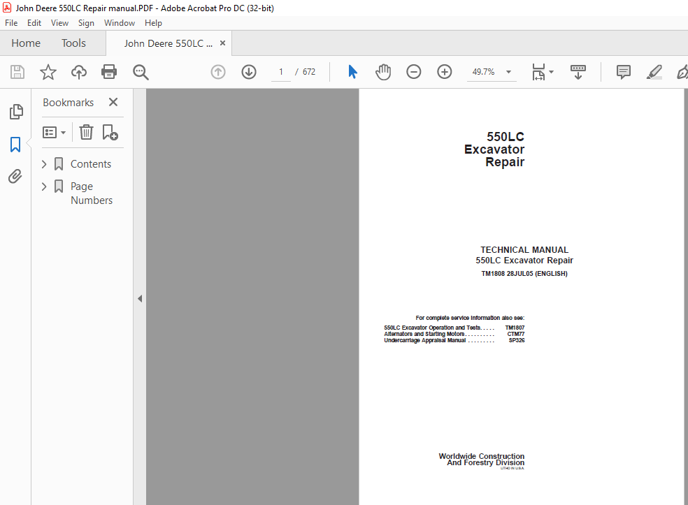Viewport: 688px width, 505px height.
Task: Open the zoom percentage dropdown
Action: 508,72
